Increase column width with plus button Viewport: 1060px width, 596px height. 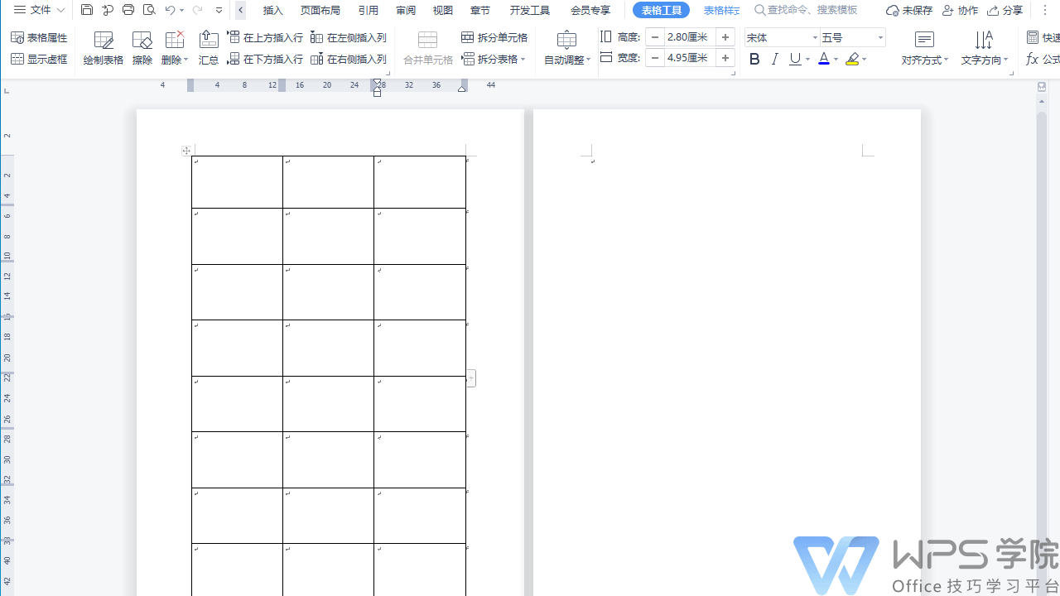point(725,58)
